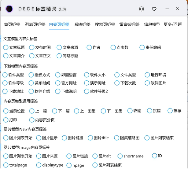The width and height of the screenshot is (188, 175).
Task: Choose the 运行环境 option
Action: 147,75
